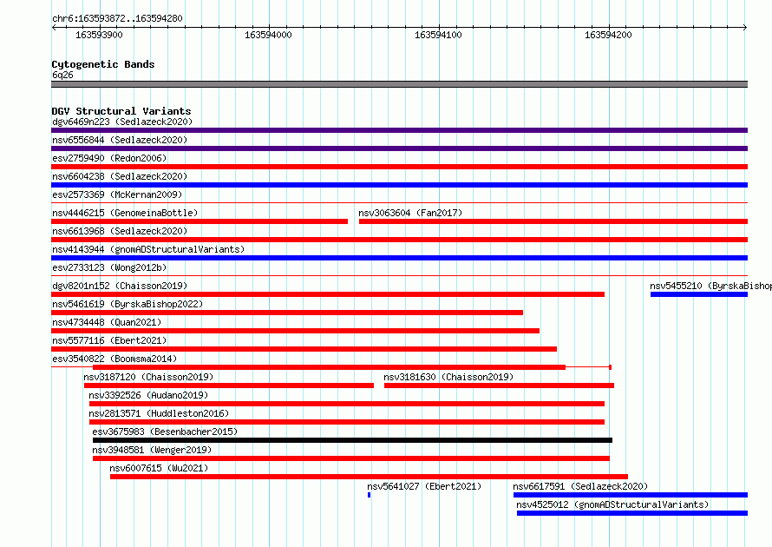
Task: Click the red nsv3181630 variant bar
Action: tap(499, 386)
